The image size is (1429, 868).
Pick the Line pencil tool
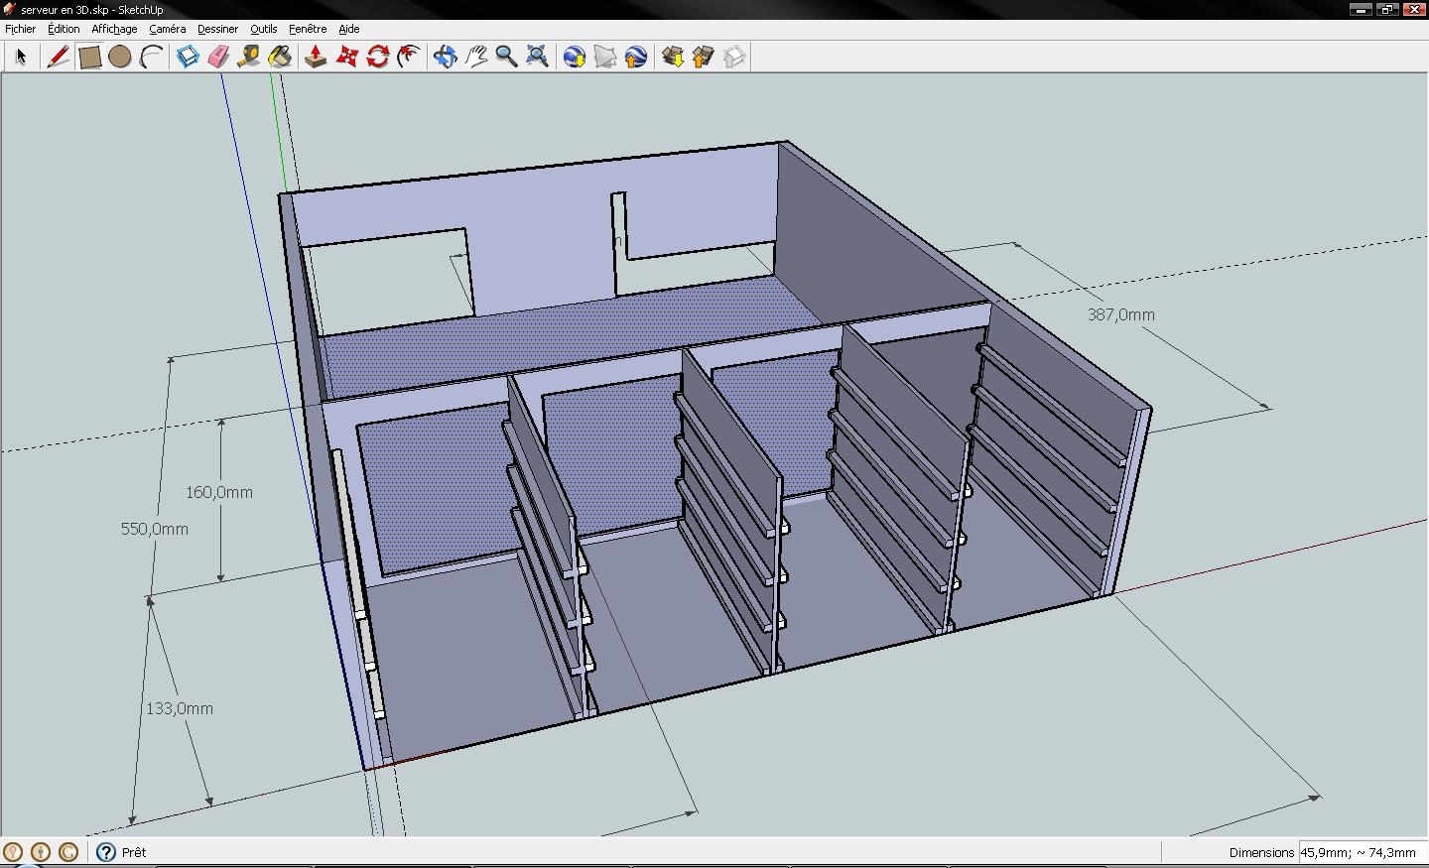tap(59, 57)
